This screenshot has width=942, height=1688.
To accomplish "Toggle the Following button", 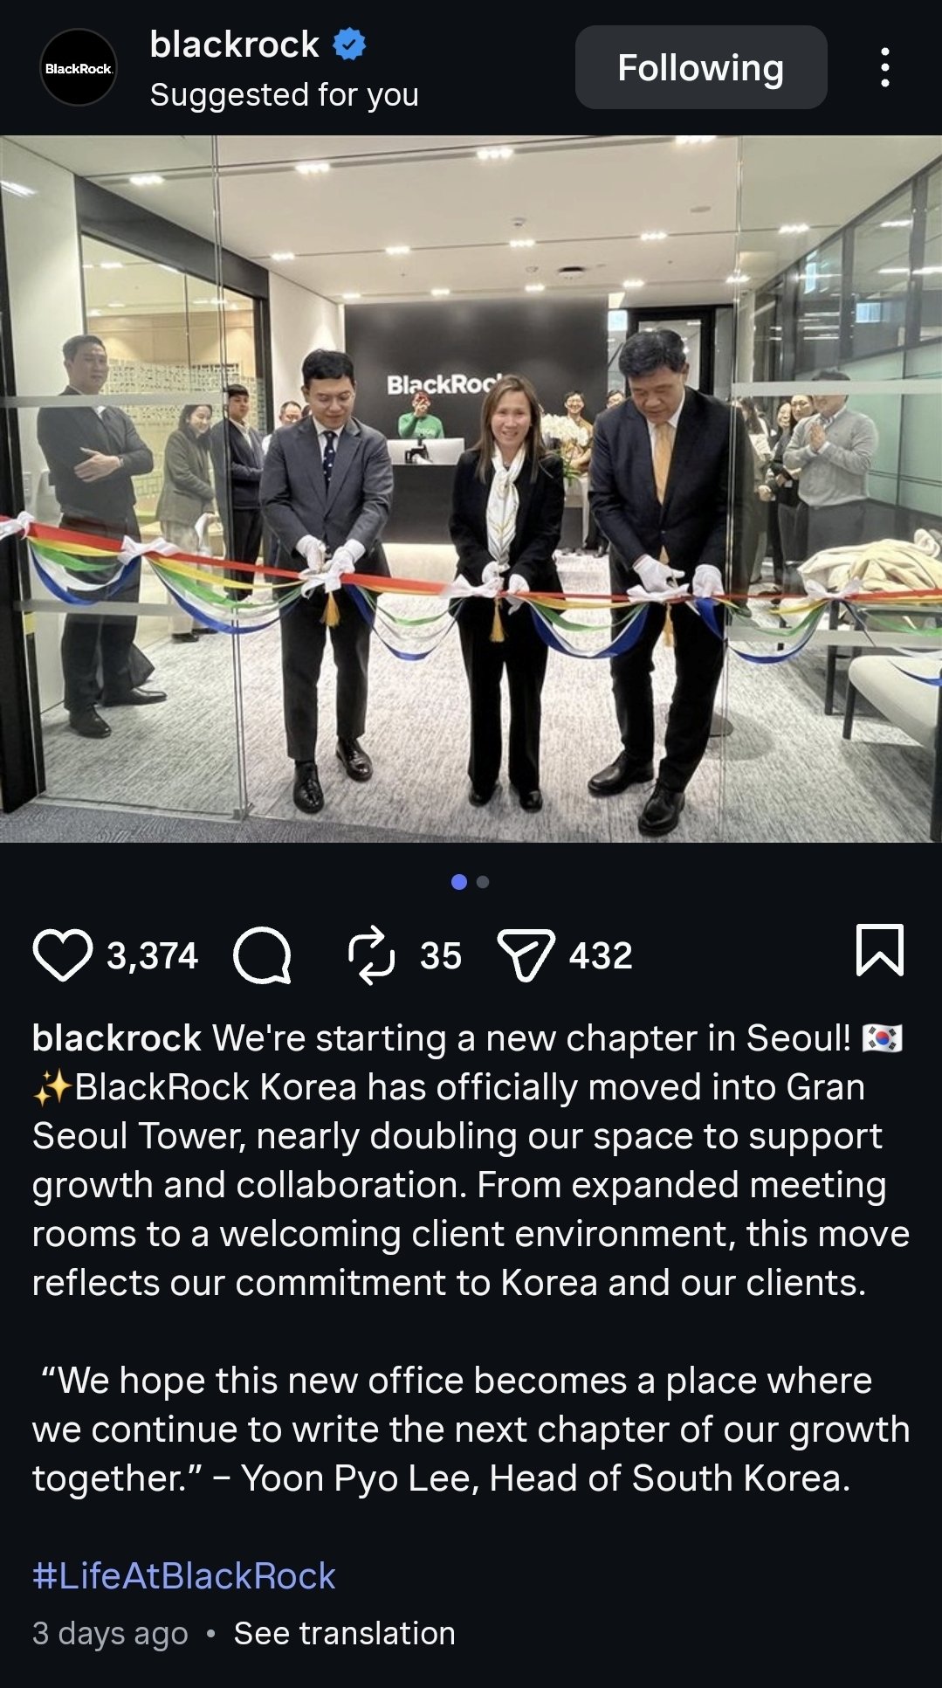I will pyautogui.click(x=701, y=67).
